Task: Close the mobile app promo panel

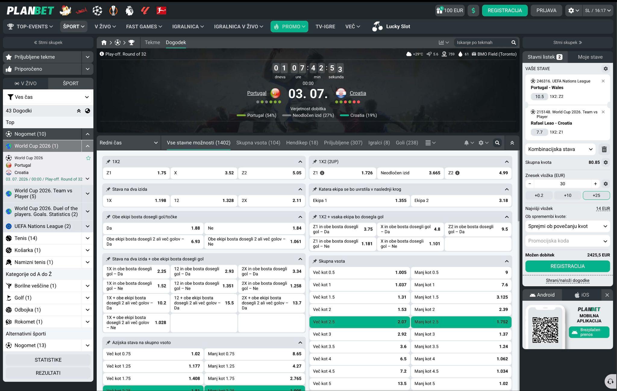Action: 607,295
